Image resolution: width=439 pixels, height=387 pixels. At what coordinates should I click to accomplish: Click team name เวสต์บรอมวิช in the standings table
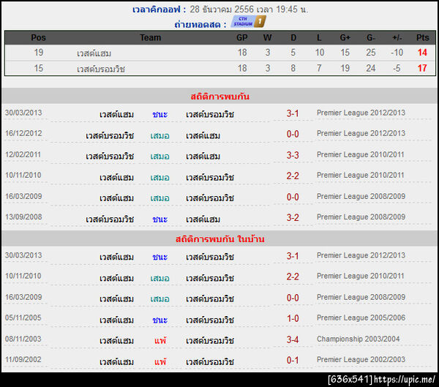click(x=101, y=69)
